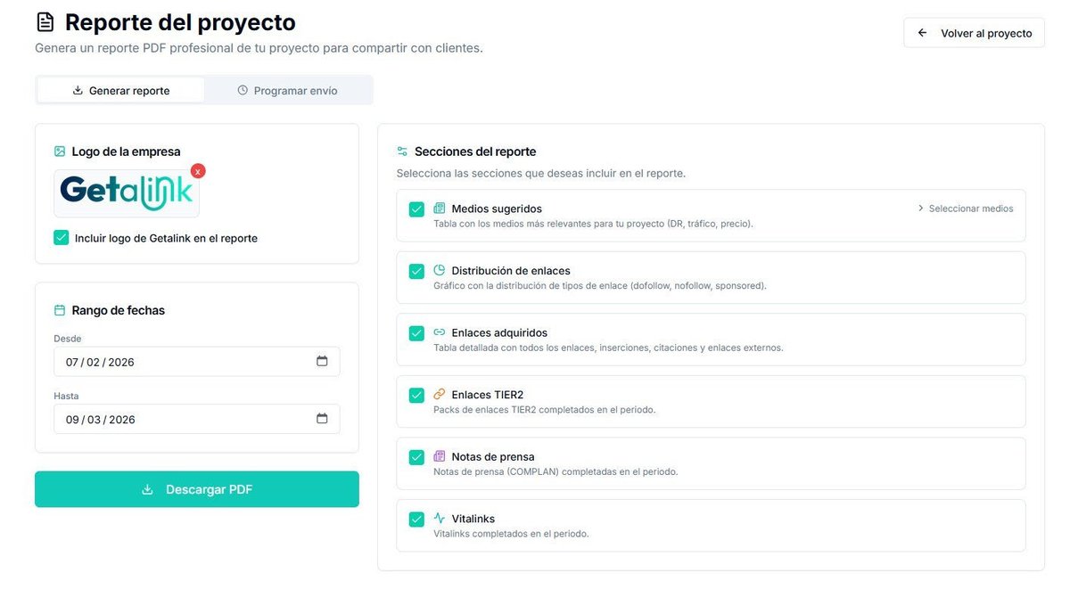The width and height of the screenshot is (1070, 614).
Task: Click the purple news icon of Notas de prensa
Action: 439,456
